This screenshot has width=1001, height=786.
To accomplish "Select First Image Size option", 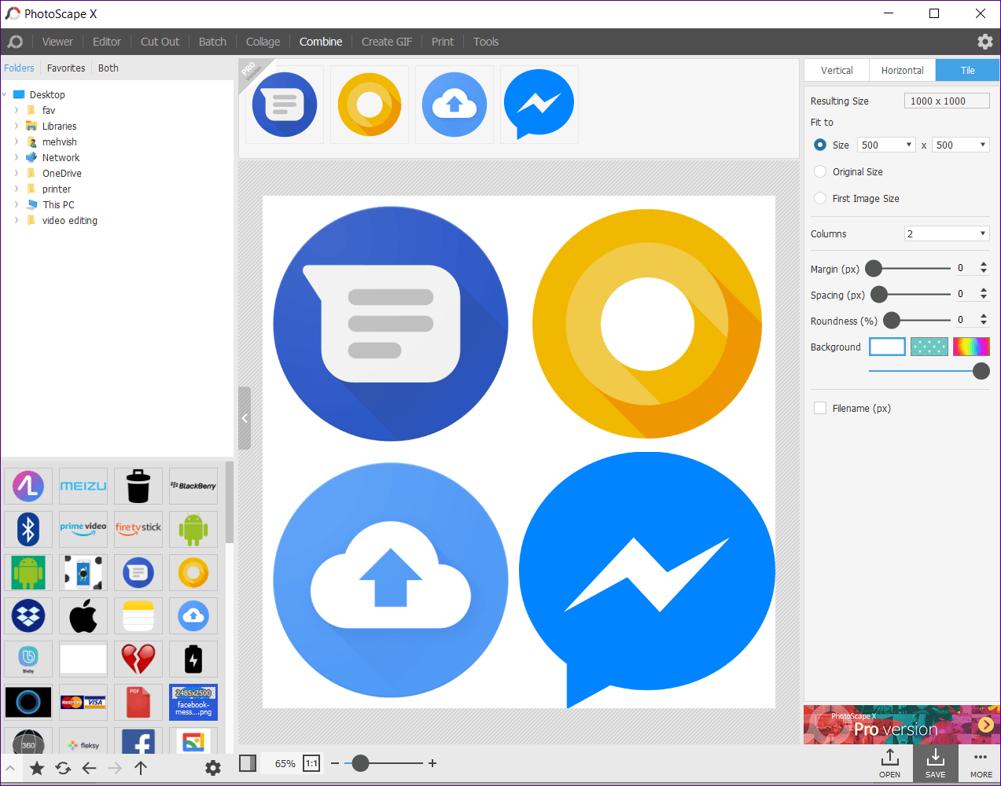I will coord(820,198).
